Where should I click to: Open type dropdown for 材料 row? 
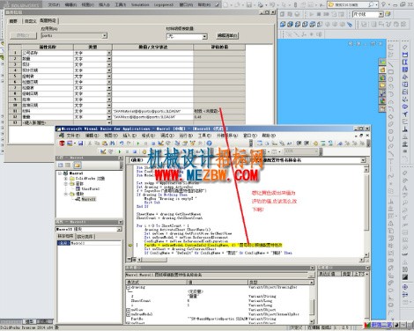(x=109, y=111)
